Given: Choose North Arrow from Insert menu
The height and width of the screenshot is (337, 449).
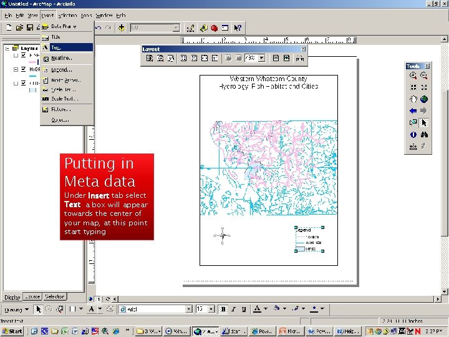Looking at the screenshot, I should pyautogui.click(x=67, y=81).
